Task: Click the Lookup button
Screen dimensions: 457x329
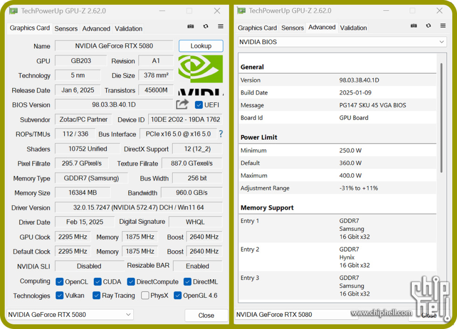Action: pyautogui.click(x=201, y=46)
